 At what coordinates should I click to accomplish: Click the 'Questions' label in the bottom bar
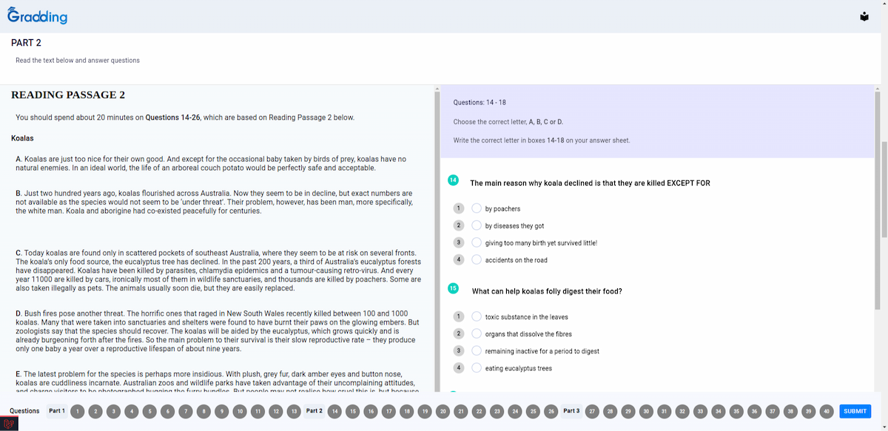(24, 411)
